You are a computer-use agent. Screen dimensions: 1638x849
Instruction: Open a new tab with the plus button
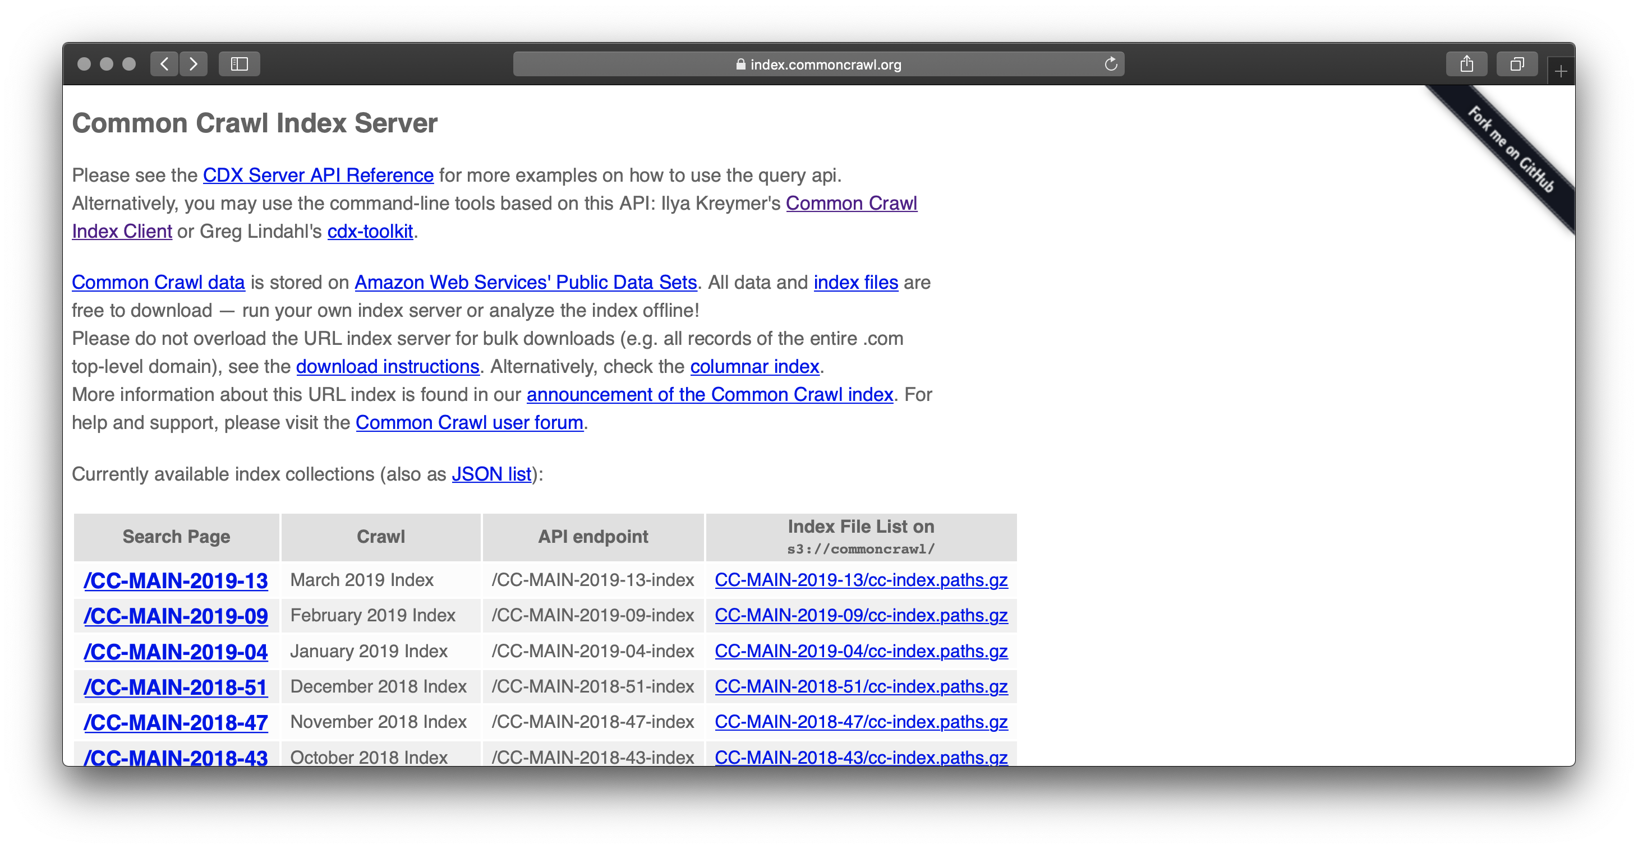point(1561,71)
